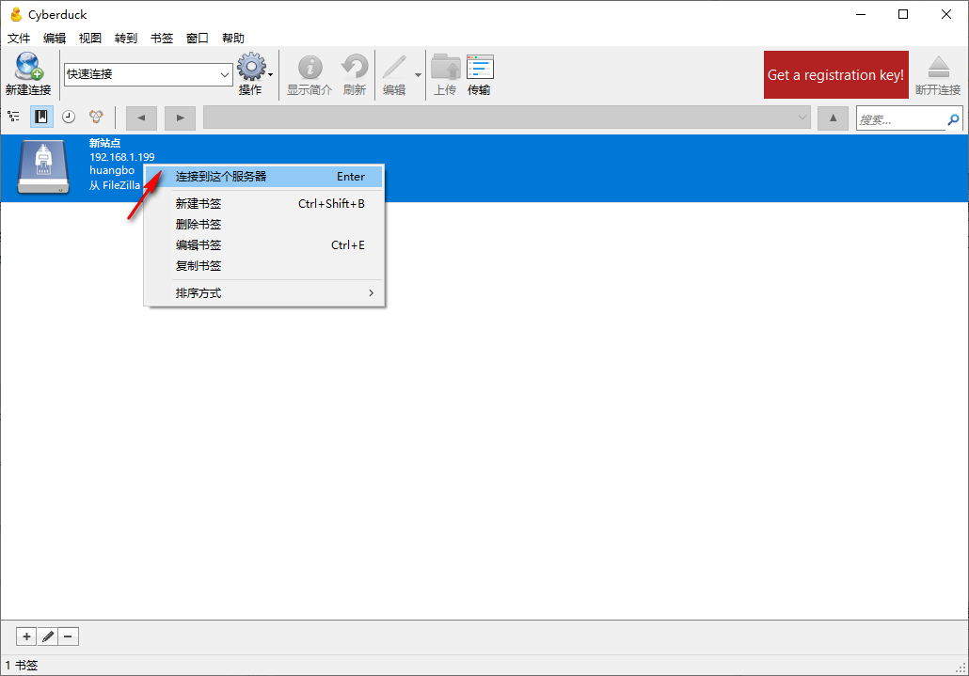The height and width of the screenshot is (676, 969).
Task: Open the File (文件) menu
Action: (19, 39)
